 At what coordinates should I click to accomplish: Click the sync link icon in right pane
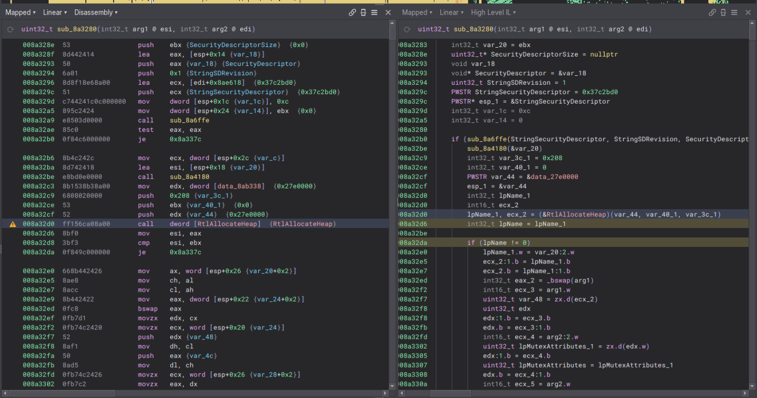click(712, 13)
